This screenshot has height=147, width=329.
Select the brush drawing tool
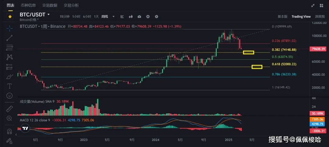pos(10,76)
